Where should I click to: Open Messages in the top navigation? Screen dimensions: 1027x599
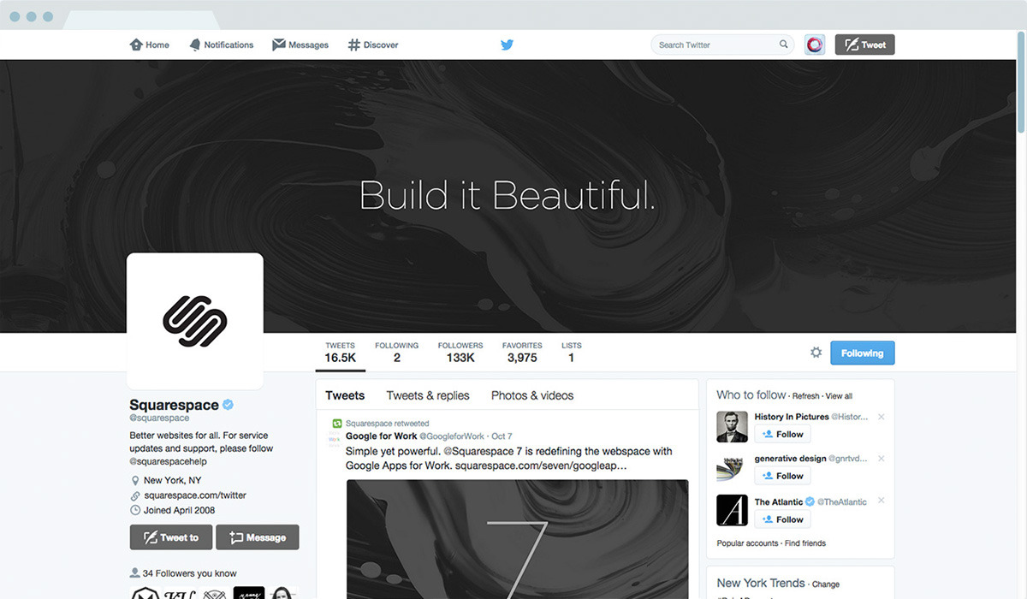coord(300,44)
